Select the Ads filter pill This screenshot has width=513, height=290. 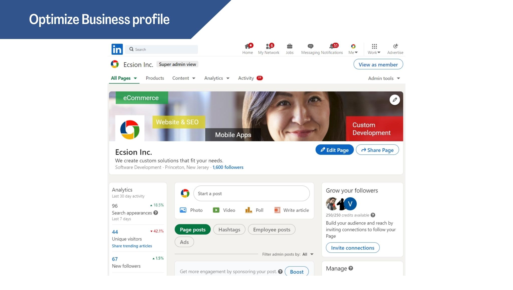point(184,242)
